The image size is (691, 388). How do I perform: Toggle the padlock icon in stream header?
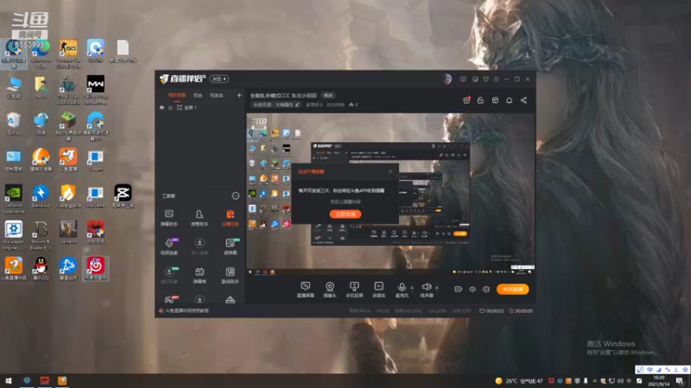click(480, 100)
